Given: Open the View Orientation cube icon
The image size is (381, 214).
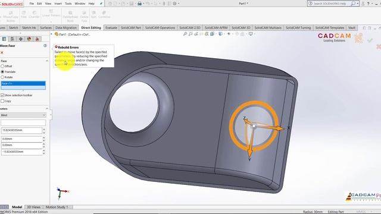Looking at the screenshot, I should [x=212, y=34].
